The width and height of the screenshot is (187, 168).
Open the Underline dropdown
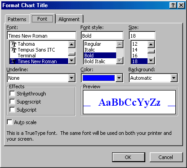point(72,78)
